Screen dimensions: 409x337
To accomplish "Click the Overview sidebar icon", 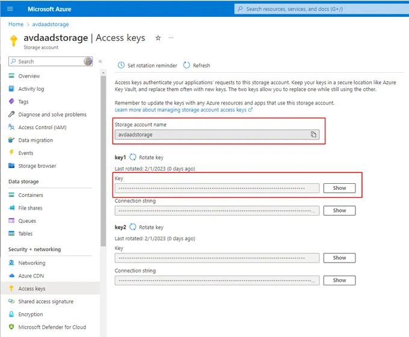I will pyautogui.click(x=11, y=76).
